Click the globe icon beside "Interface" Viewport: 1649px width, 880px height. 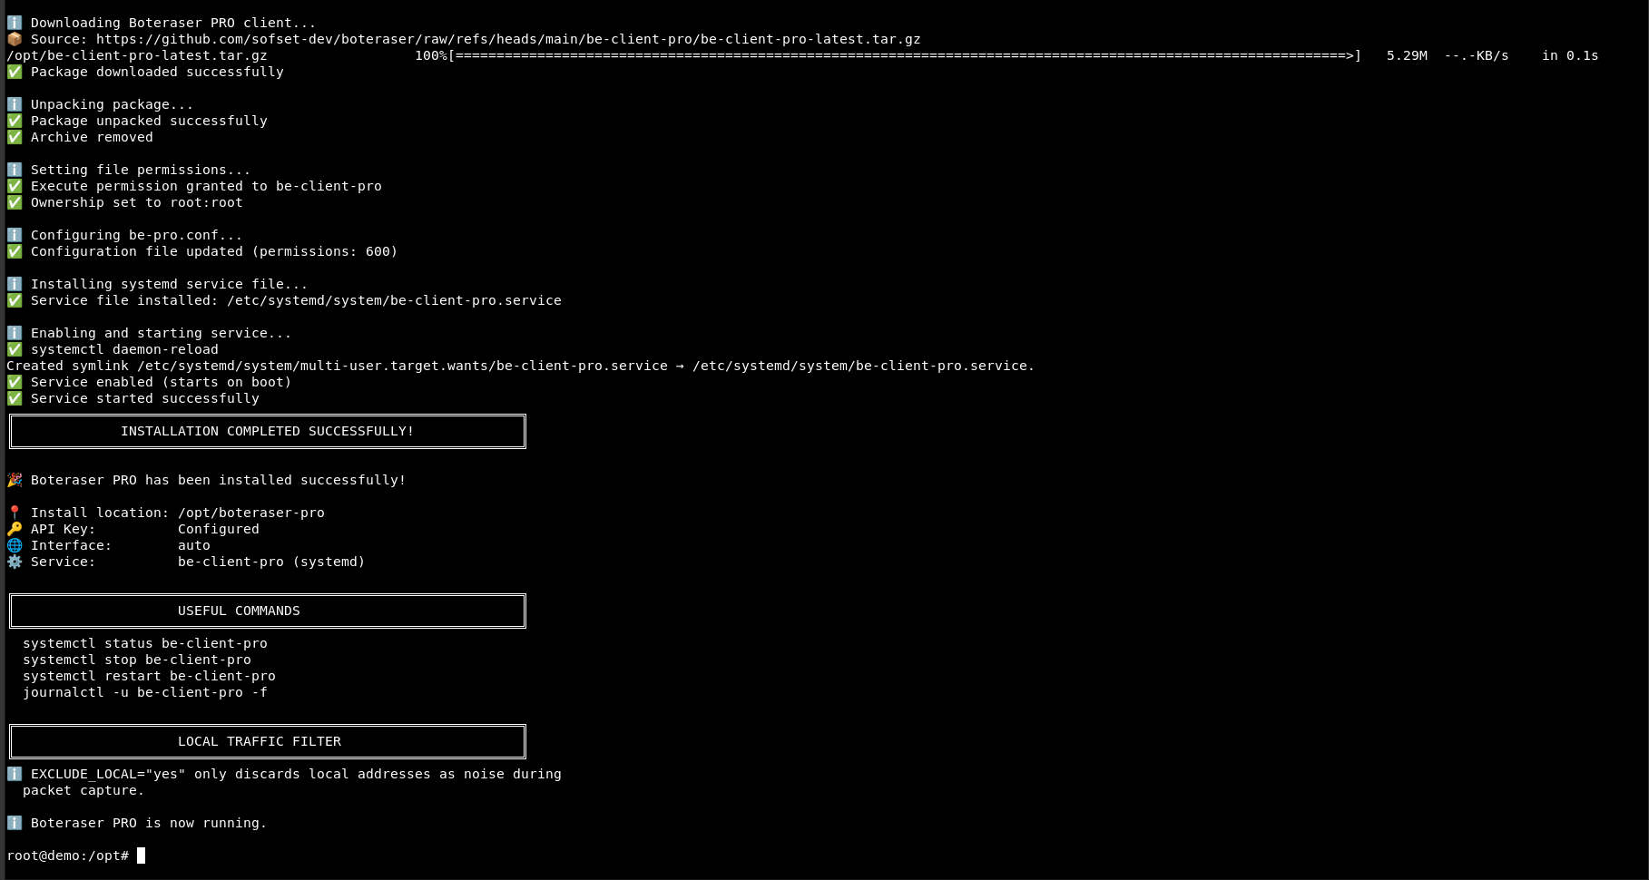(x=15, y=545)
